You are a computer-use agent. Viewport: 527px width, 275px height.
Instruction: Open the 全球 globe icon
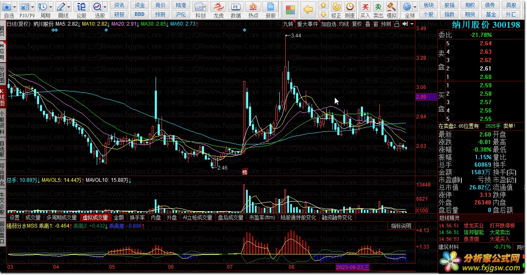point(407,6)
